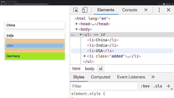Click the green Germany list item

click(35, 56)
